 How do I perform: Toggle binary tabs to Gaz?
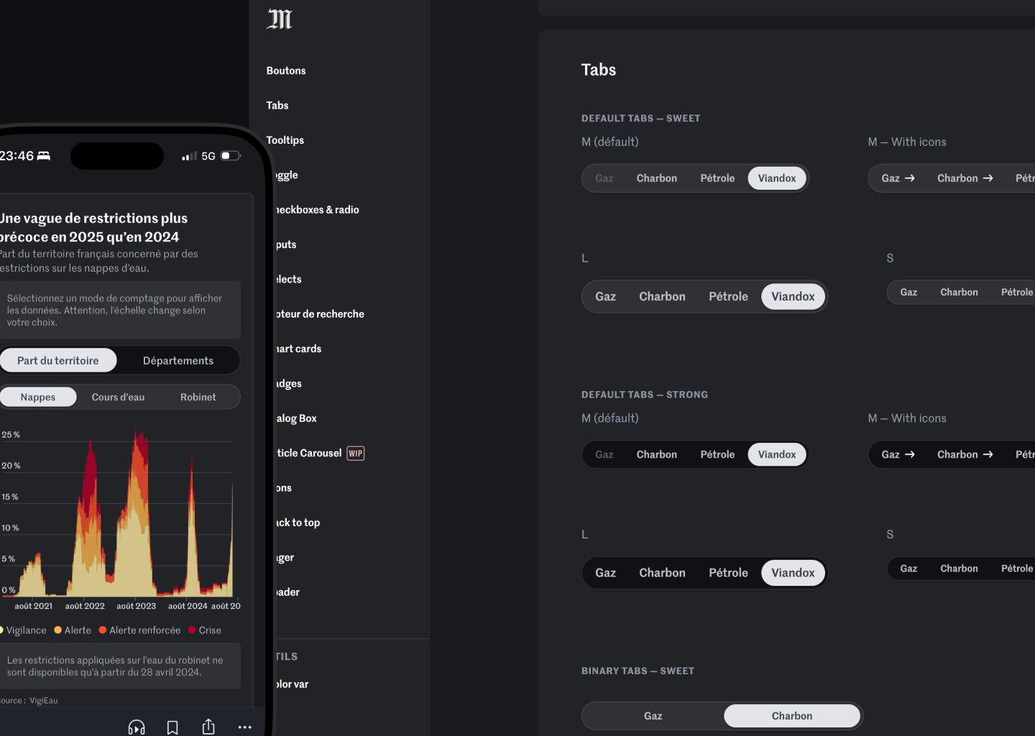pyautogui.click(x=653, y=716)
